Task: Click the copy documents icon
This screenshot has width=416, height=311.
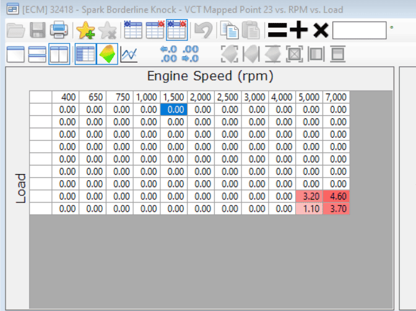Action: coord(229,30)
